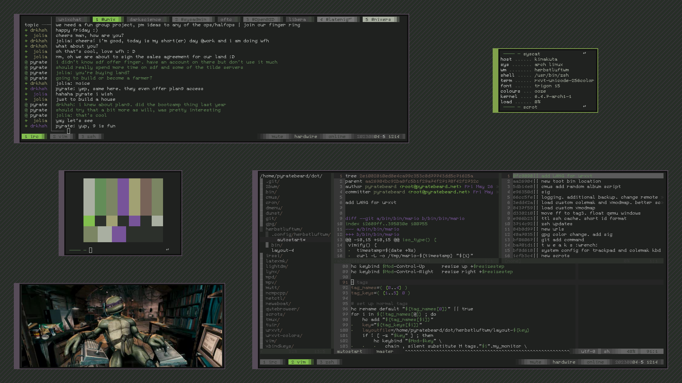Click the 'master' branch in vim statusline
The image size is (682, 383).
click(385, 351)
